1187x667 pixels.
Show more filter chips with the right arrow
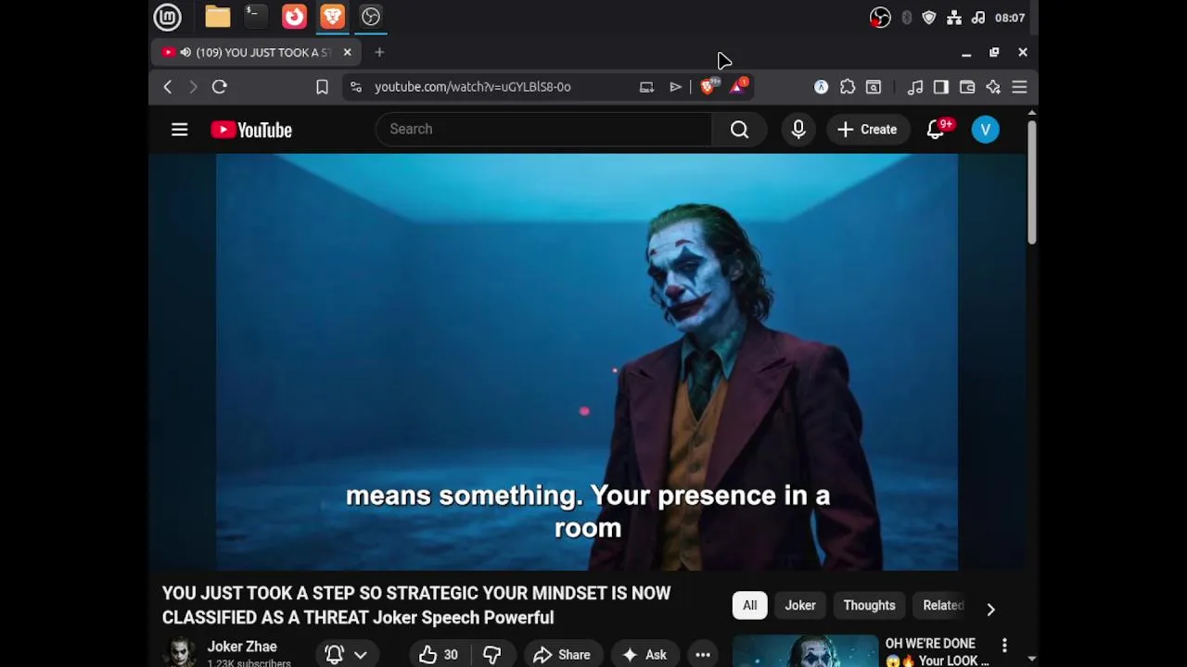coord(990,609)
